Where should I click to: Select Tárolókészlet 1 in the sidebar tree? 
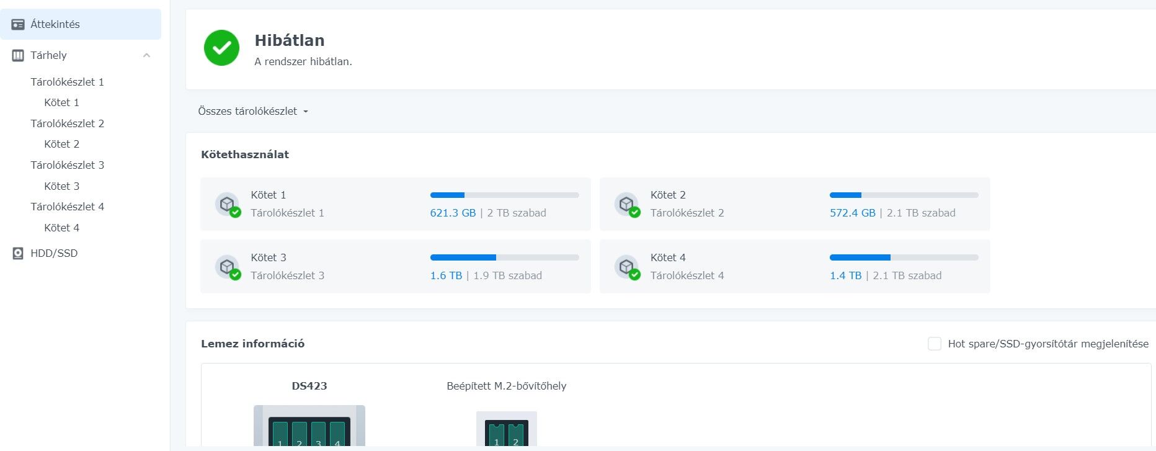67,82
